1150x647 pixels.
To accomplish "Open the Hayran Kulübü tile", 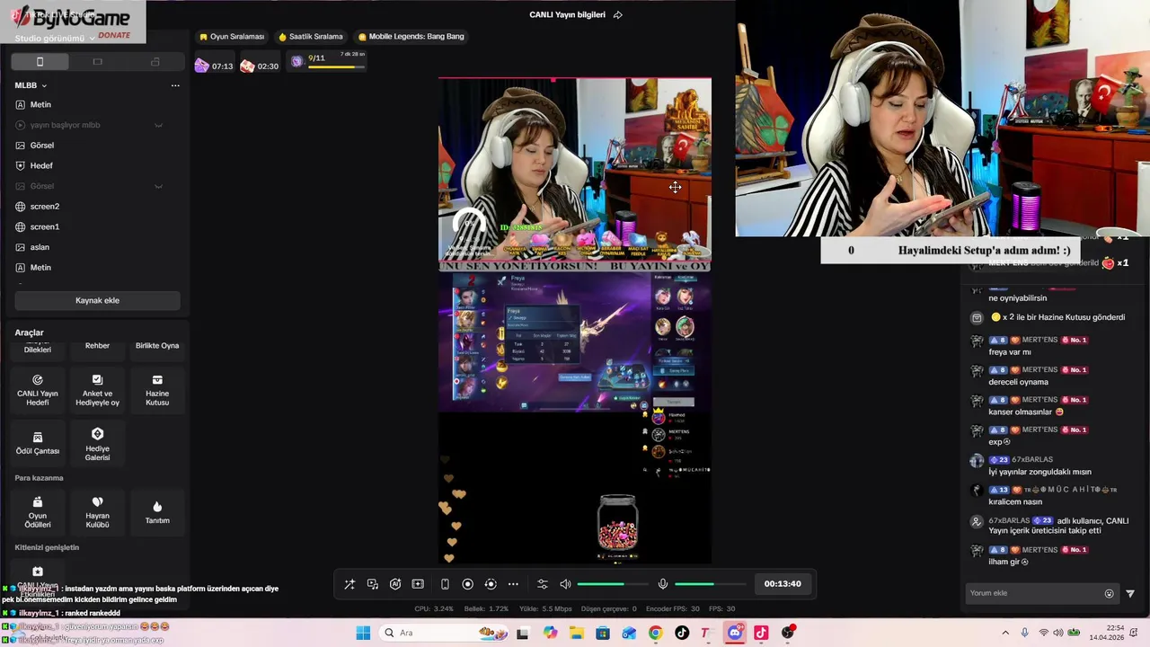I will 97,512.
